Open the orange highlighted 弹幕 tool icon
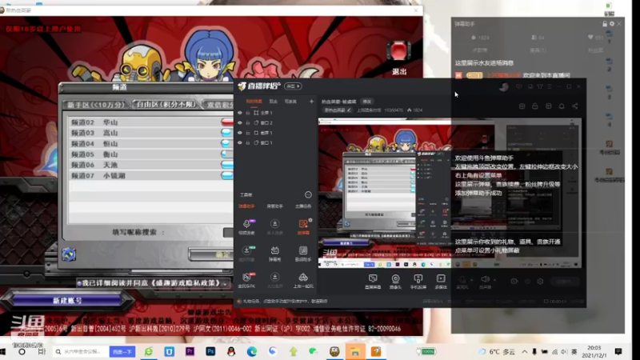 click(303, 226)
